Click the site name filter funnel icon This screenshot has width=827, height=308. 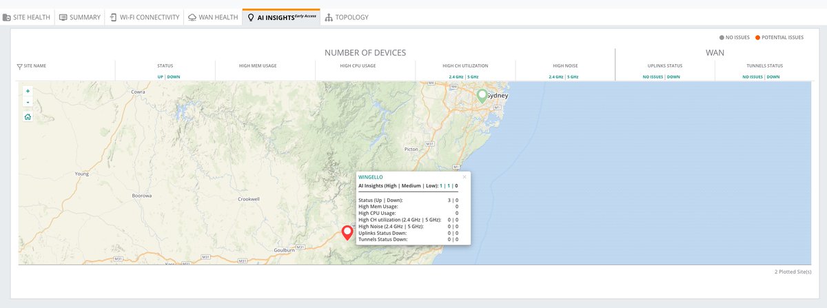pyautogui.click(x=19, y=66)
